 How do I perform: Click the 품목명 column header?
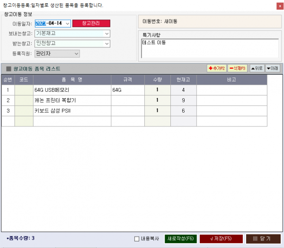point(72,79)
